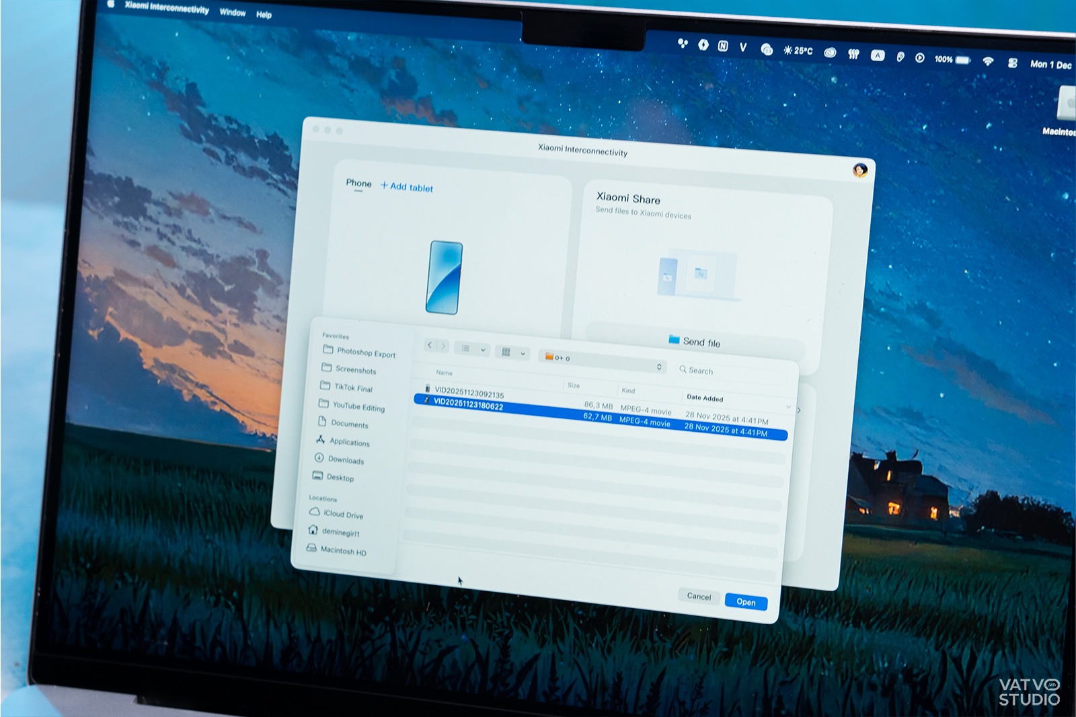The image size is (1076, 717).
Task: Click the weather 25°C menu bar item
Action: [798, 50]
